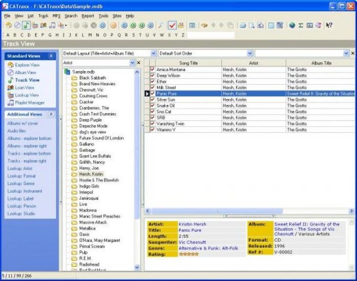Viewport: 357px width, 281px height.
Task: Open the Report menu
Action: 88,16
